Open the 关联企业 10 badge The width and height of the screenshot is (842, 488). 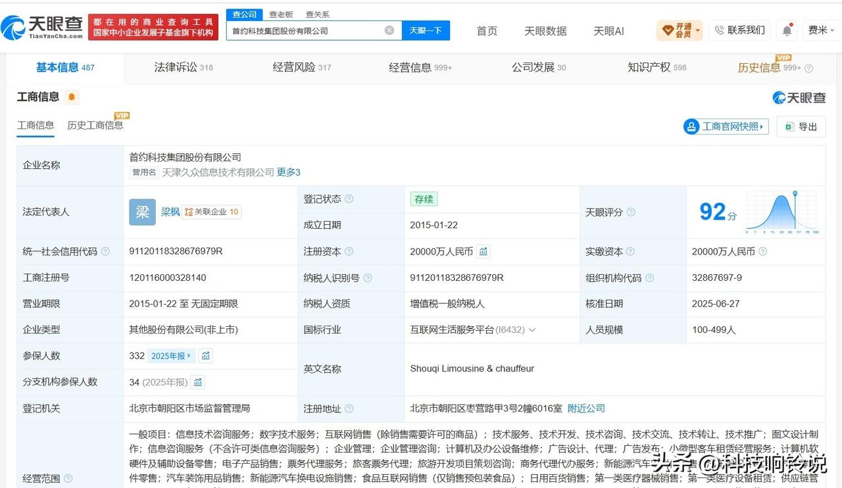212,212
